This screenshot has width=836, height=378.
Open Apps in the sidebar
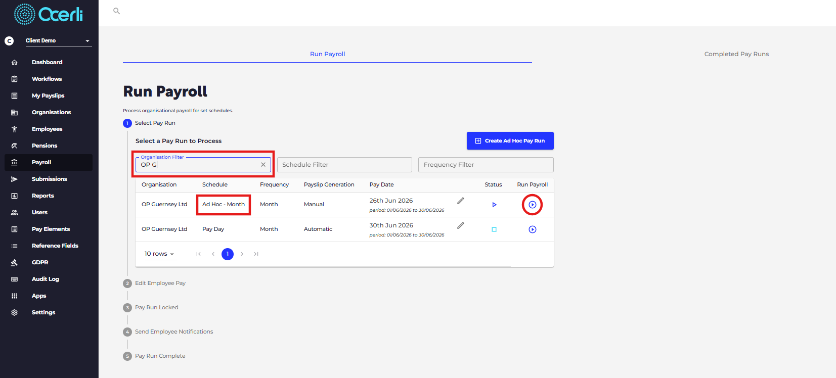39,296
